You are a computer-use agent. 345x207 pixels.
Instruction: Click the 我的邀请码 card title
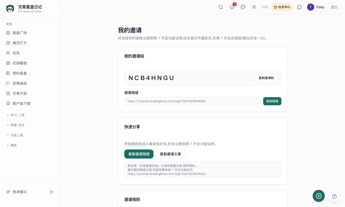pos(134,56)
